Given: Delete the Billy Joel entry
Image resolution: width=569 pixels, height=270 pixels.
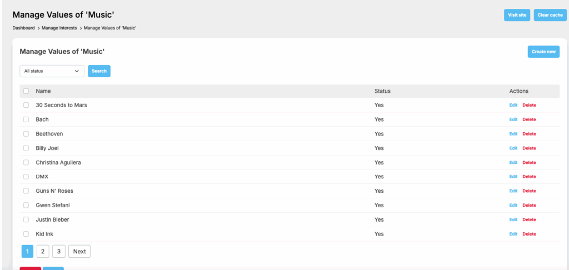Looking at the screenshot, I should (529, 148).
